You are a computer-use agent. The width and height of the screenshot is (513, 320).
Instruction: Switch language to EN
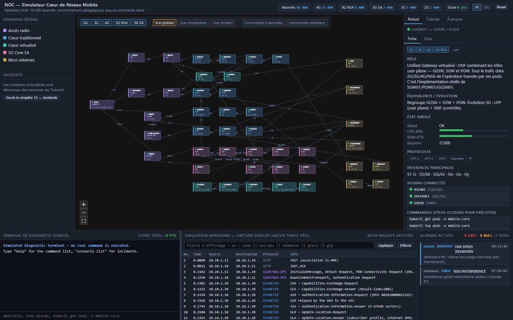(487, 7)
